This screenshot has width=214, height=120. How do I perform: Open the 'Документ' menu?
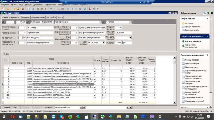click(5, 5)
